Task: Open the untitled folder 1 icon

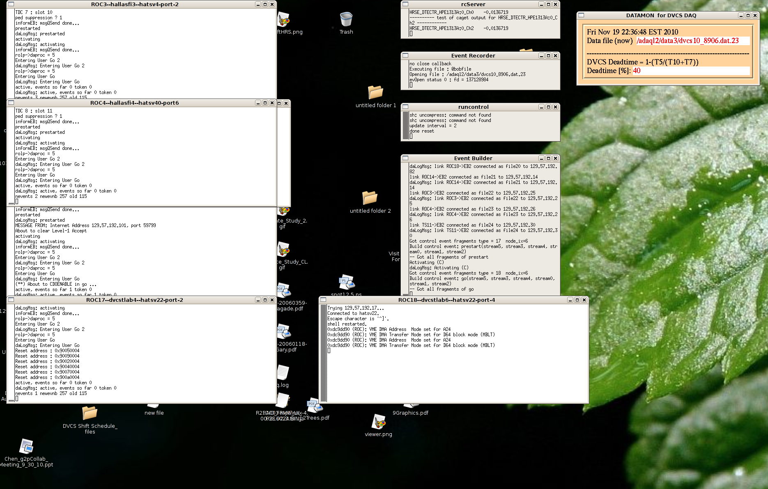Action: pos(375,92)
